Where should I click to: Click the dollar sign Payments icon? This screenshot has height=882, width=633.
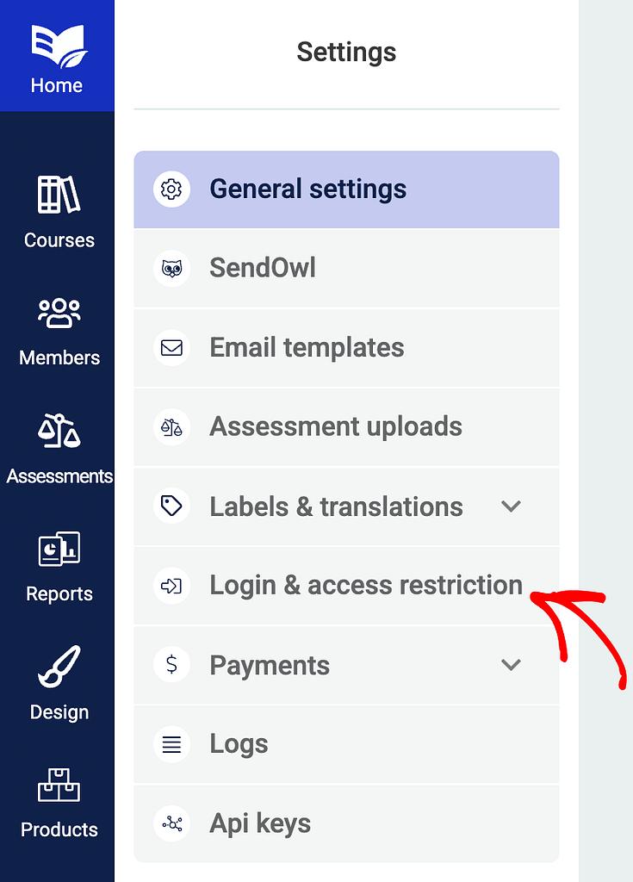[171, 665]
